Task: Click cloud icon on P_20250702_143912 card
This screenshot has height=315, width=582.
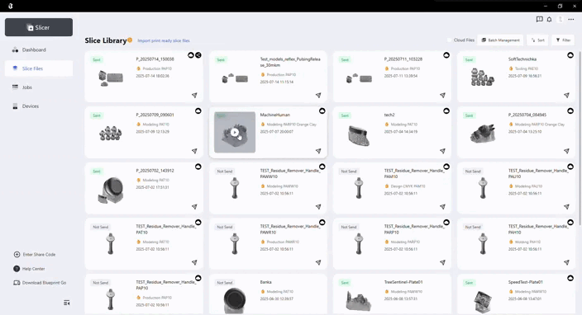Action: (x=198, y=167)
